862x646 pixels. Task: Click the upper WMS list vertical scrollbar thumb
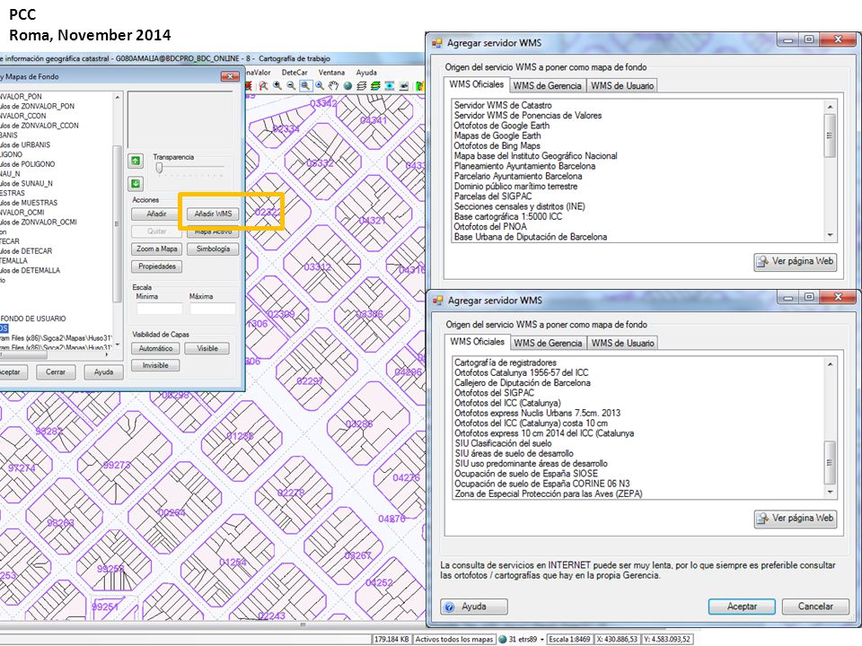(830, 135)
